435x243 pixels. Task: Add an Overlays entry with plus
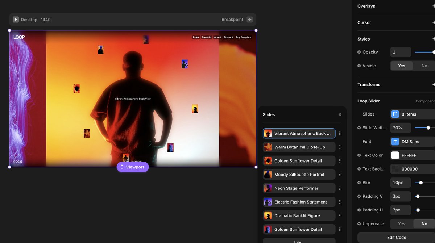coord(434,6)
